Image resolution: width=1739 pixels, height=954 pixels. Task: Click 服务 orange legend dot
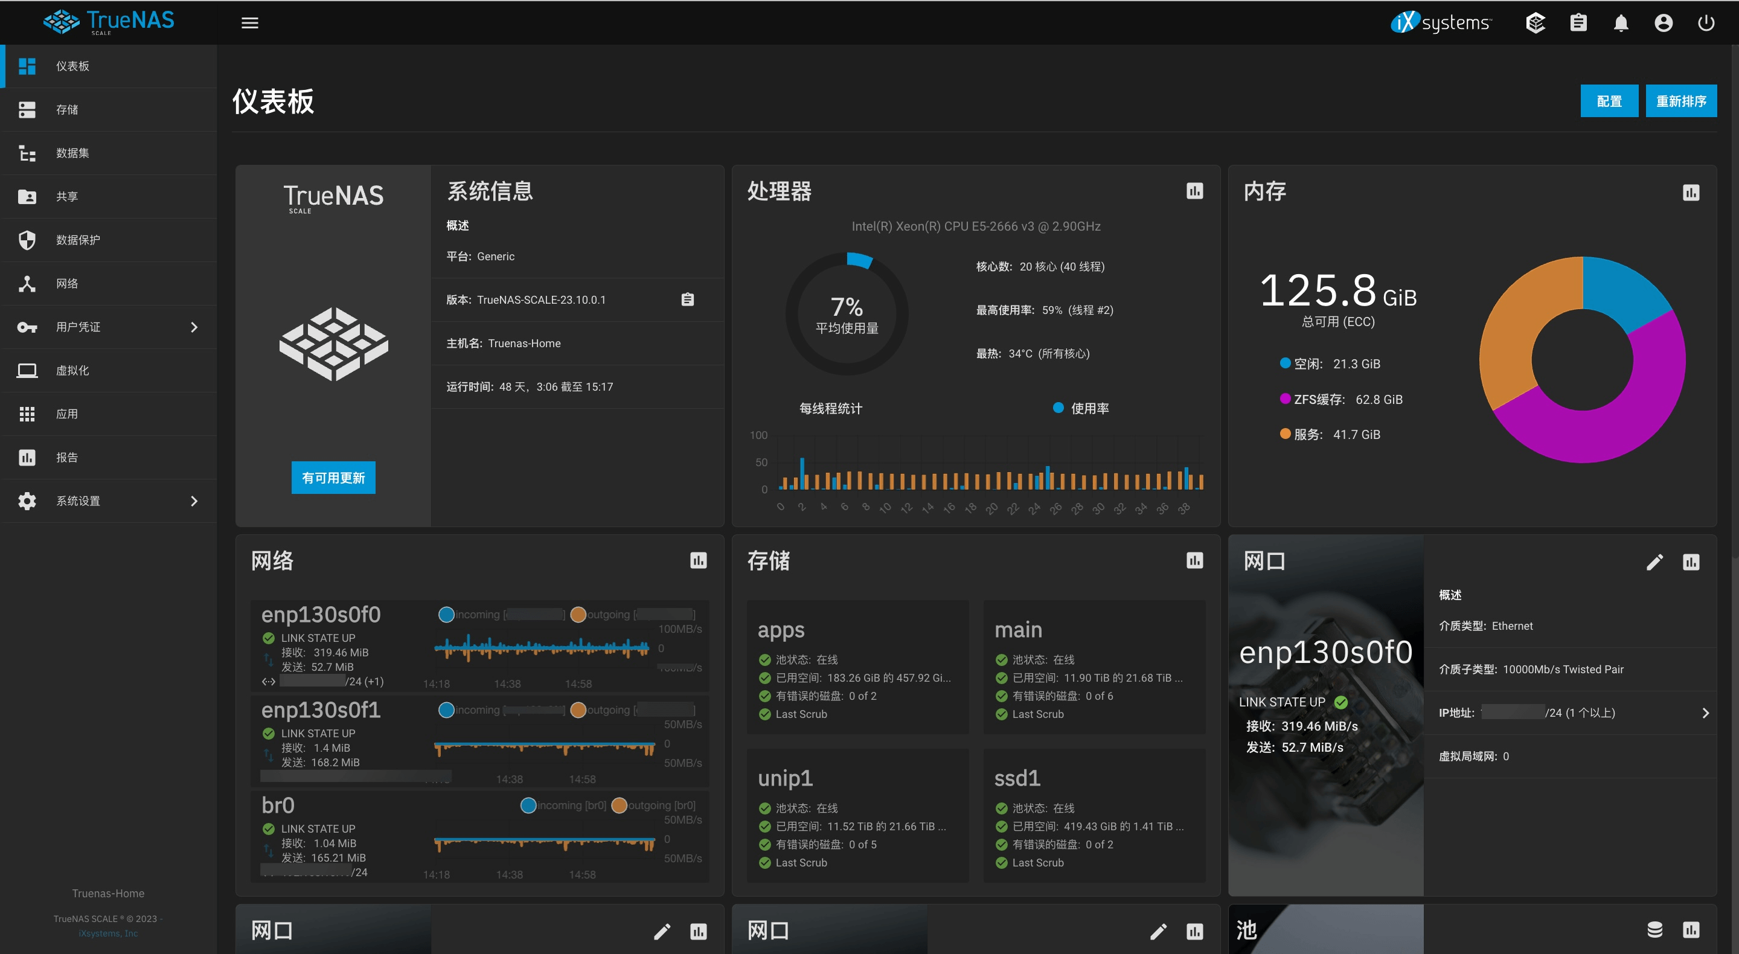click(x=1285, y=434)
